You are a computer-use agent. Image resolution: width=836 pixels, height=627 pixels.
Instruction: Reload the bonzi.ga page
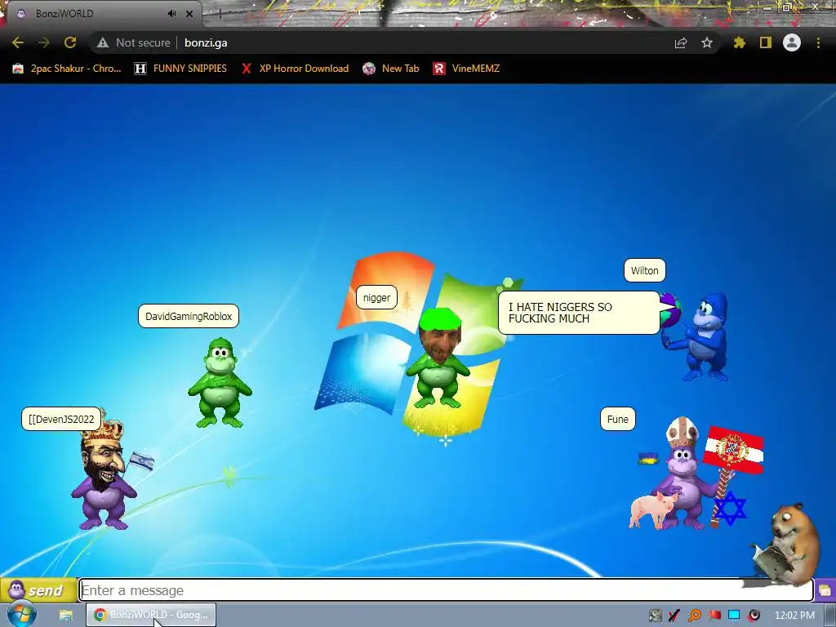click(70, 42)
